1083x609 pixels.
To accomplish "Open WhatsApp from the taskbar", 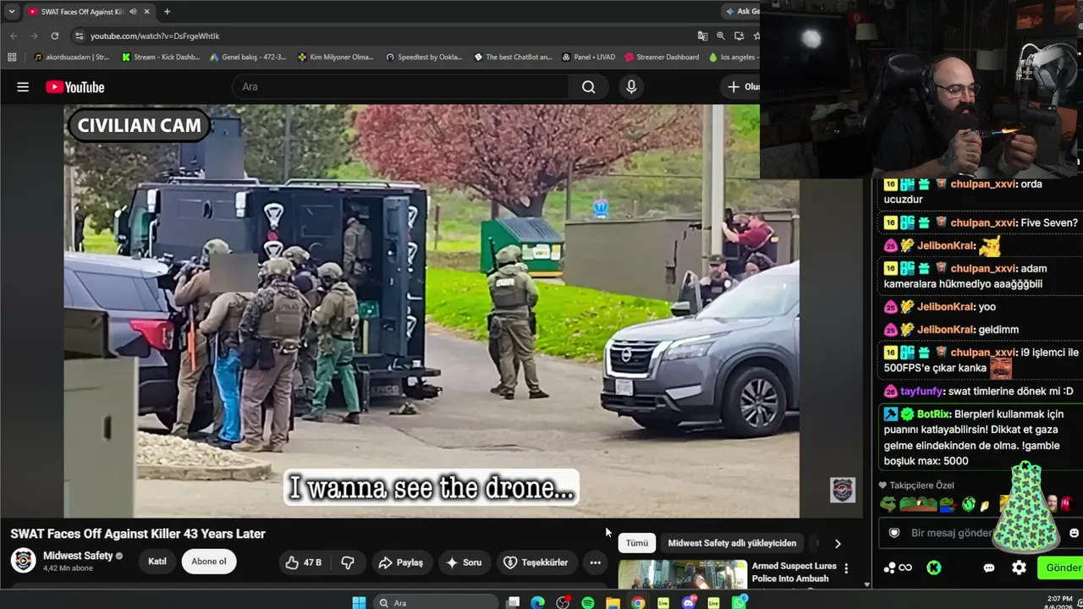I will click(x=739, y=603).
